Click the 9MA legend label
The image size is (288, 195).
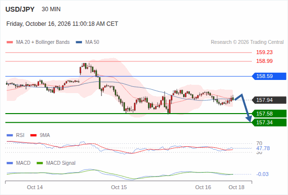point(45,136)
